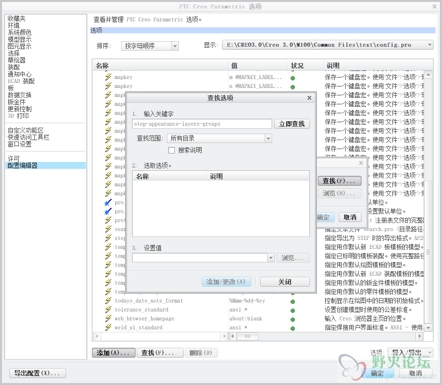Screen dimensions: 442x385
Task: Enable the 搜索说明 checkbox
Action: [171, 151]
